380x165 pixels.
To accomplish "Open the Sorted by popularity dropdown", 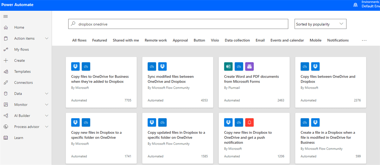I will (x=320, y=24).
